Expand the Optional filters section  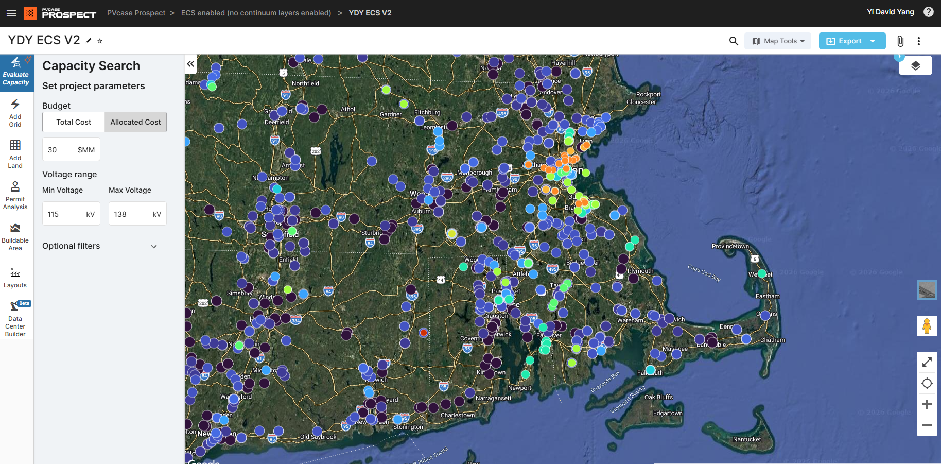(100, 246)
